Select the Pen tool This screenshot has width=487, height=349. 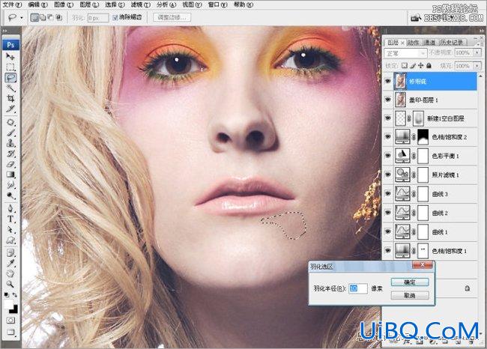[x=10, y=208]
